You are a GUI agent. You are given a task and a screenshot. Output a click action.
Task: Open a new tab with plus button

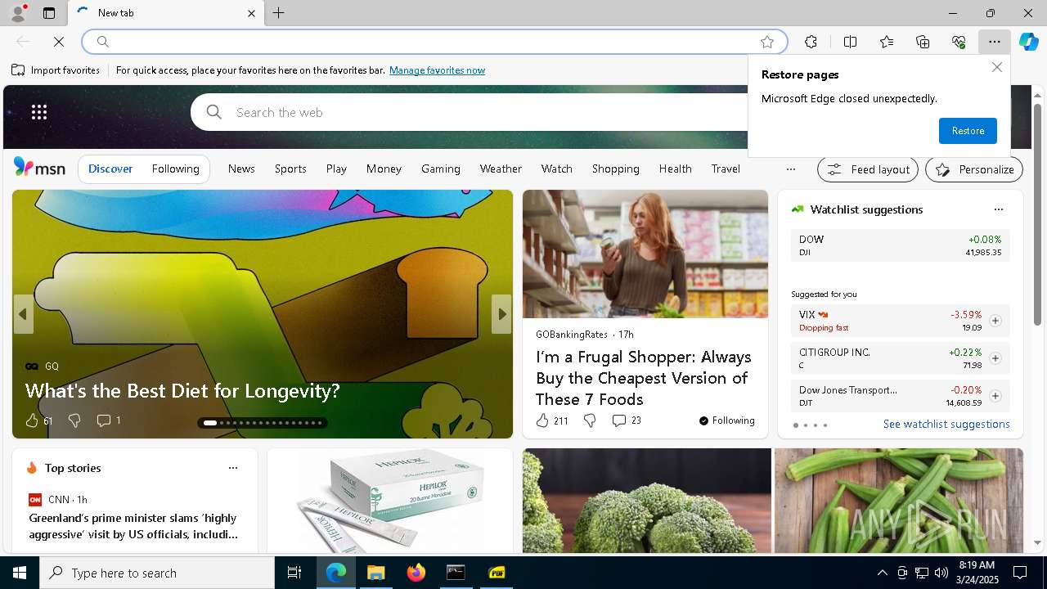pos(279,13)
